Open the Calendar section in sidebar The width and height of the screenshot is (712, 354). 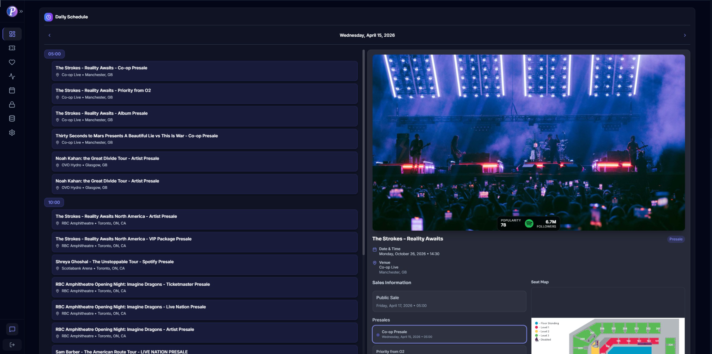point(12,90)
